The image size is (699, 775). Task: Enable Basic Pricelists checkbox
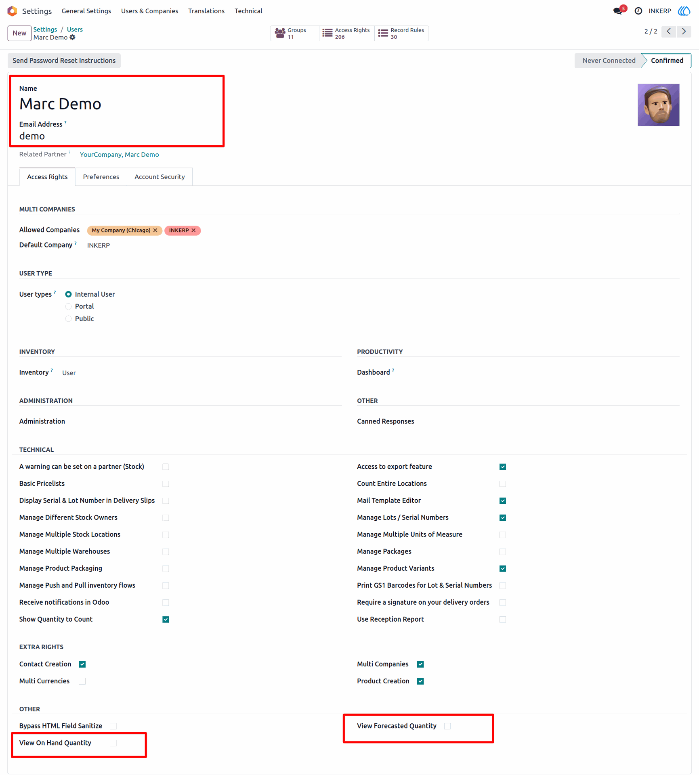click(x=166, y=484)
